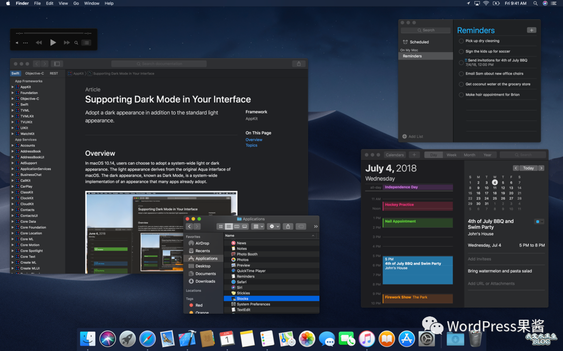Image resolution: width=563 pixels, height=351 pixels.
Task: Select AirDrop in Finder sidebar
Action: tap(203, 243)
